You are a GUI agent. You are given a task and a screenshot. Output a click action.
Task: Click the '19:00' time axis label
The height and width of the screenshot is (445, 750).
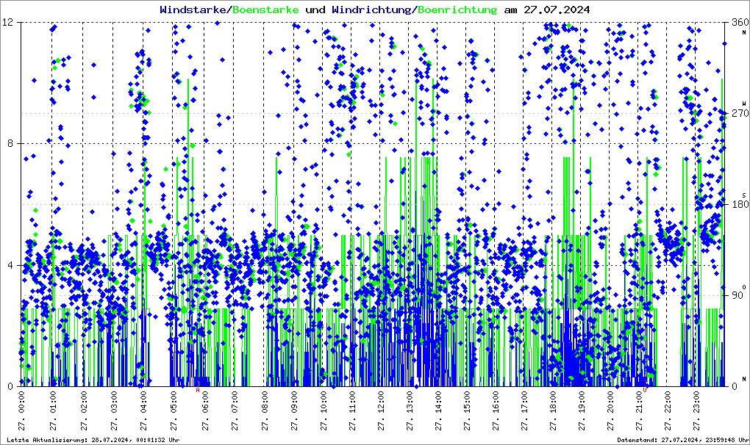coord(582,403)
